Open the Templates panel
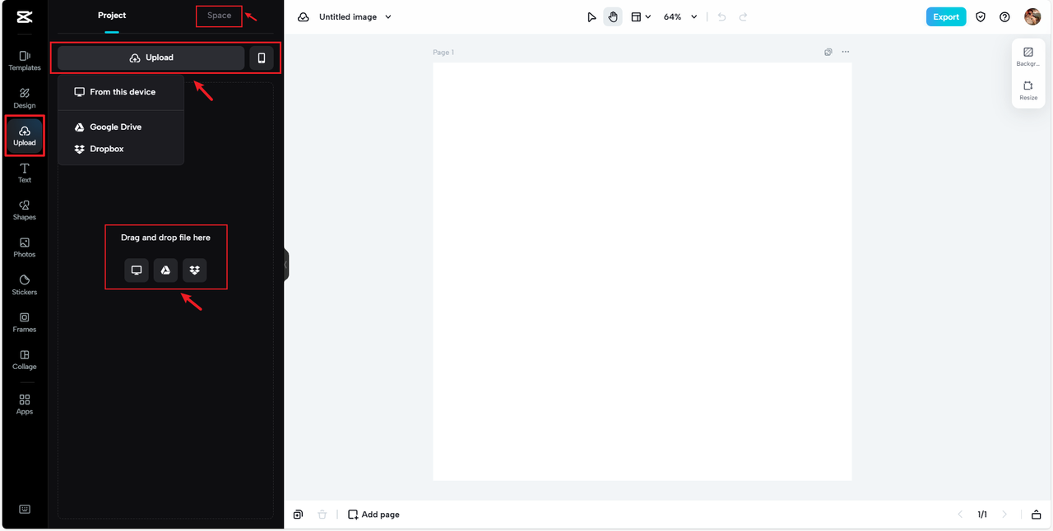The image size is (1053, 531). click(x=25, y=61)
